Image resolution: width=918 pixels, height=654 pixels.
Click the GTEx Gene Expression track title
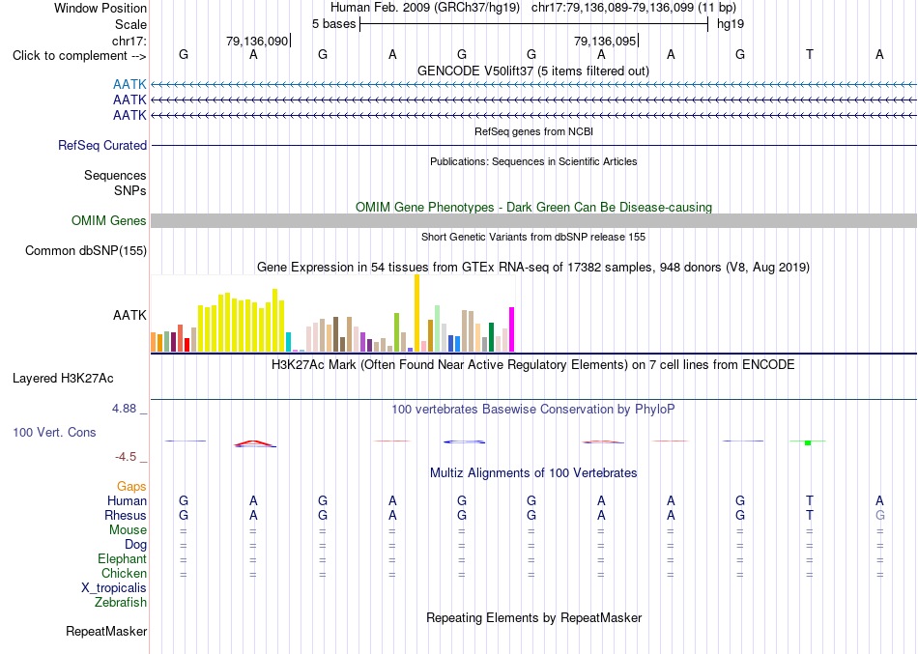click(533, 267)
